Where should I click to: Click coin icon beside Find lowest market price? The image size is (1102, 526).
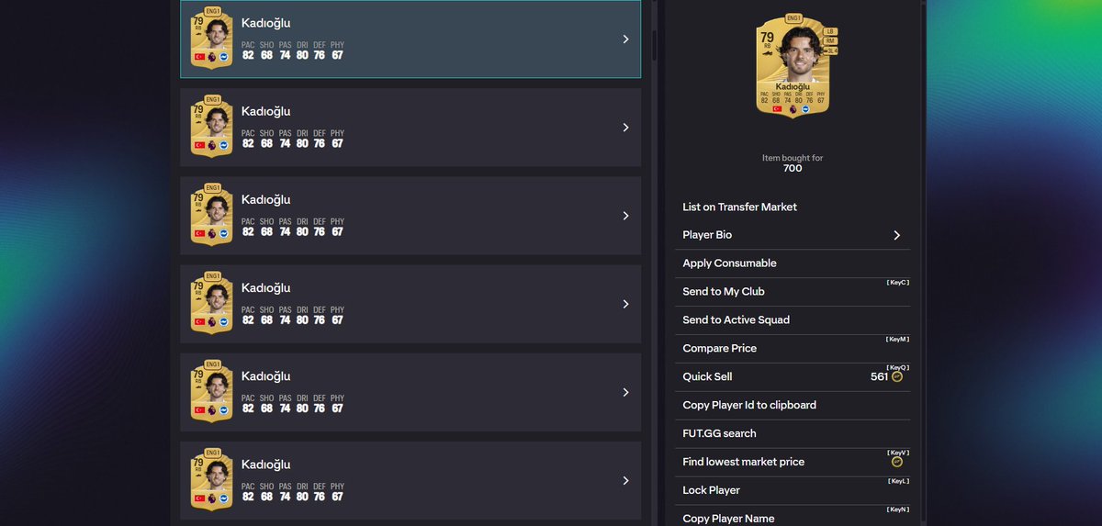[x=897, y=462]
